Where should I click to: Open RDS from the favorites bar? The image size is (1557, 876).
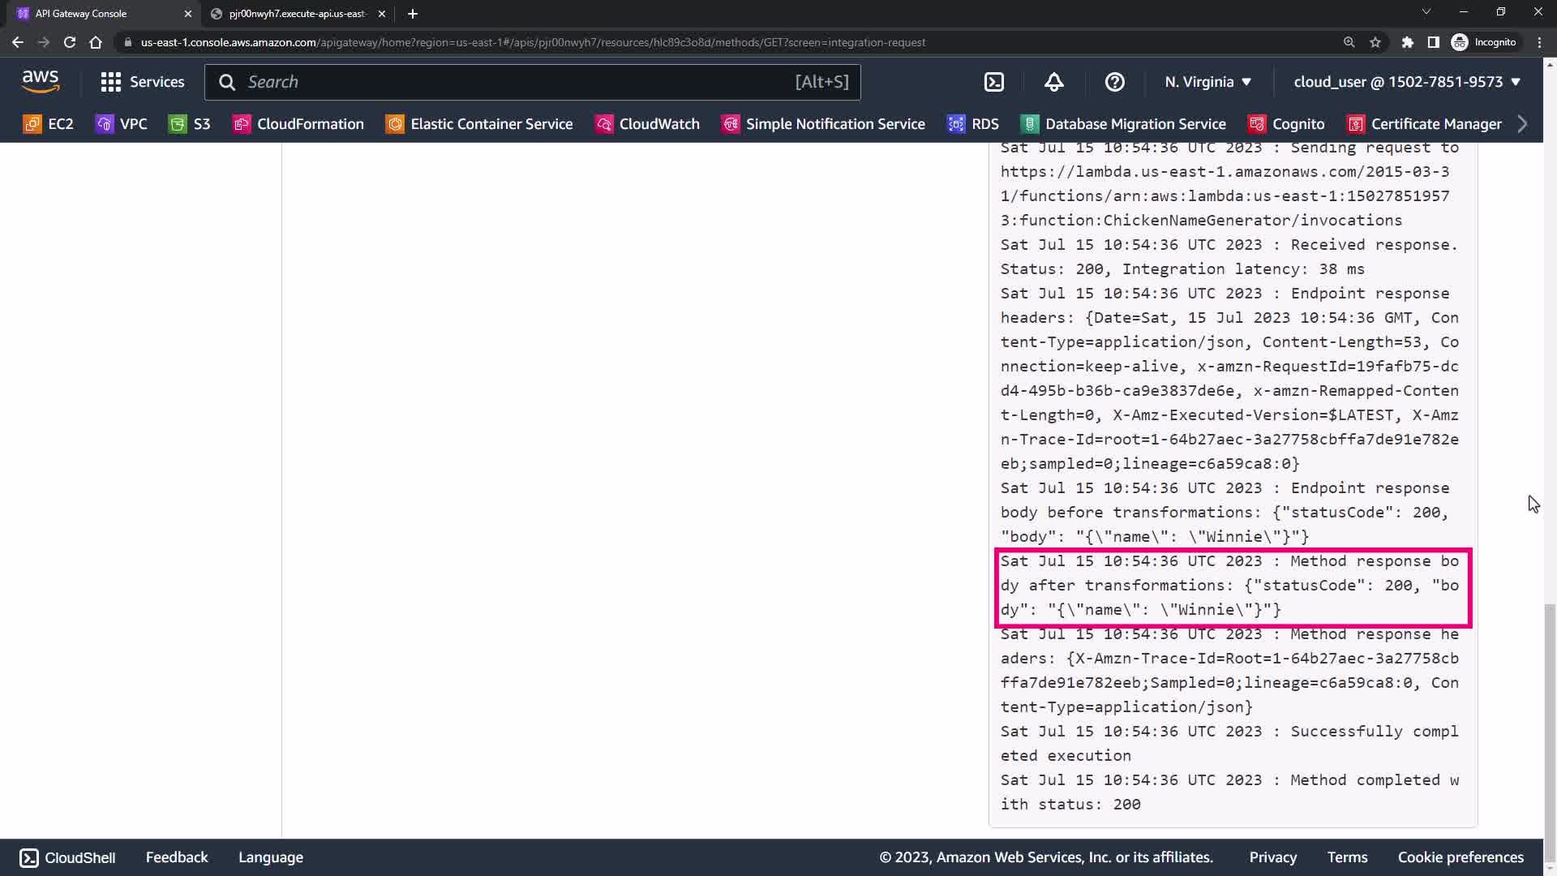tap(973, 124)
